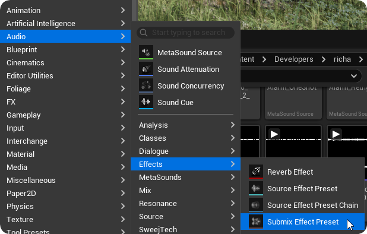Select Source Effect Preset Chain
367x234 pixels.
tap(302, 205)
